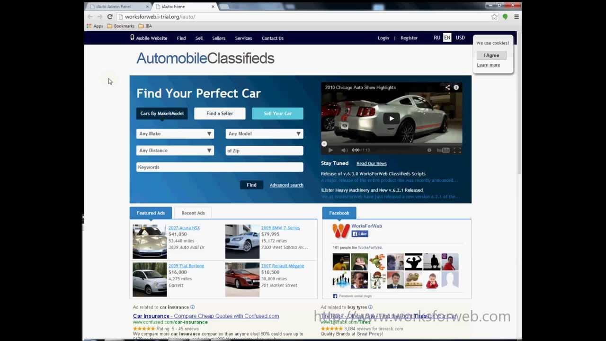Show video info with the info icon
This screenshot has height=341, width=606.
coord(456,87)
